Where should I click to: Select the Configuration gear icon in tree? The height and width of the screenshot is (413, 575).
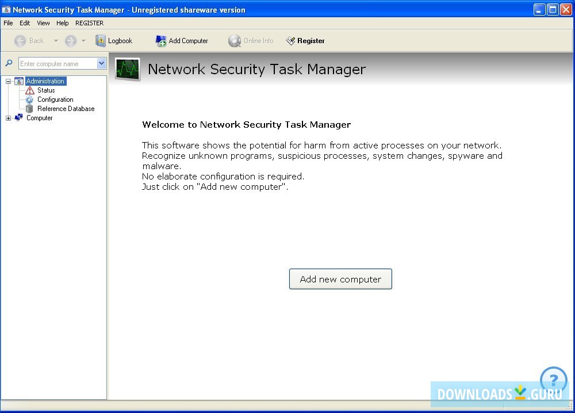[29, 100]
